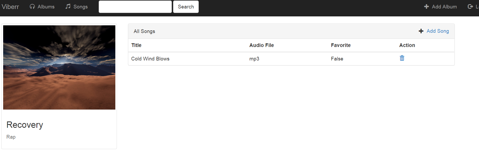The height and width of the screenshot is (165, 479).
Task: Click the Audio File column header
Action: click(262, 45)
